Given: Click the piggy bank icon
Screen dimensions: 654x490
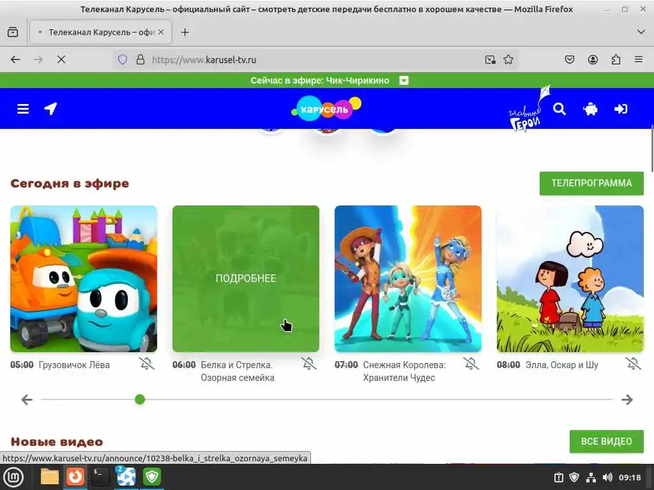Looking at the screenshot, I should (590, 109).
